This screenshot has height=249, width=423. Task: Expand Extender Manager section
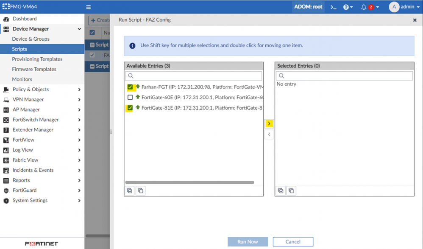[79, 130]
